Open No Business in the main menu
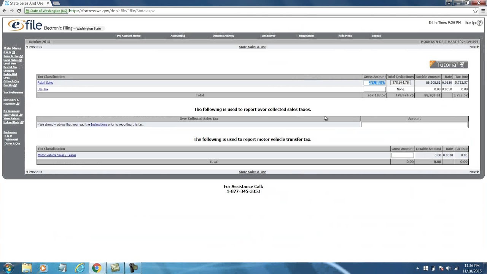This screenshot has height=274, width=487. click(x=11, y=111)
